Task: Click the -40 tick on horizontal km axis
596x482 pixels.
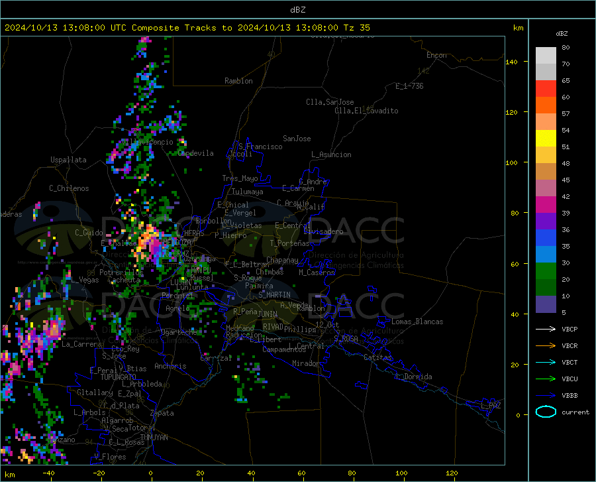Action: (48, 473)
